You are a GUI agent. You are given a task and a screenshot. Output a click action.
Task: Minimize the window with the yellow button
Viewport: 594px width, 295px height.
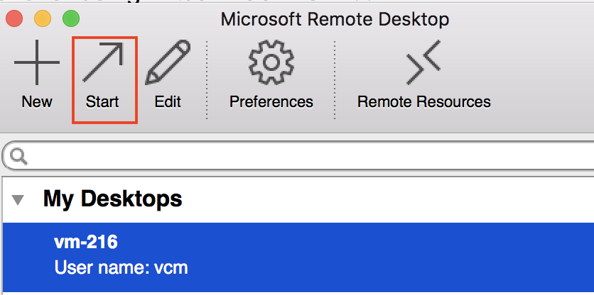(43, 18)
